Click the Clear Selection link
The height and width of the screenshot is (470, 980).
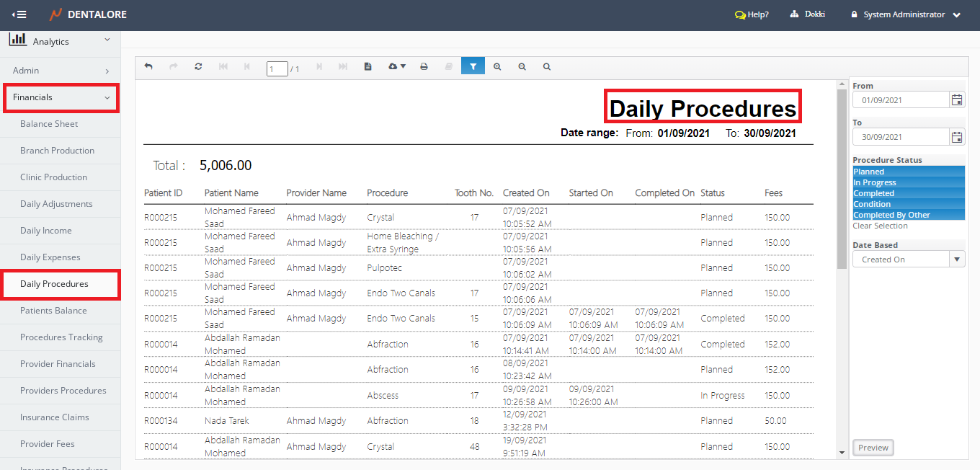point(880,226)
